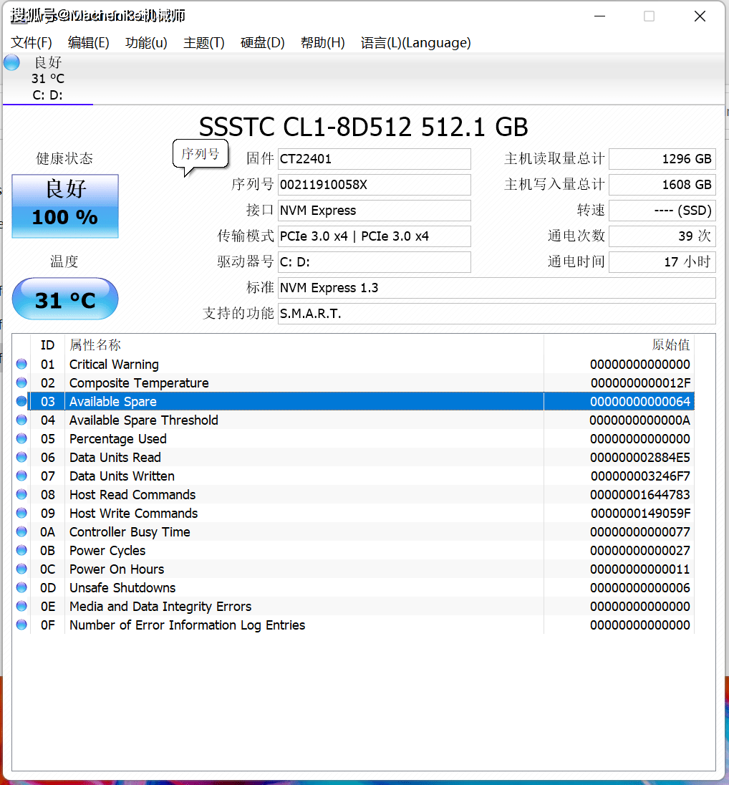Image resolution: width=729 pixels, height=785 pixels.
Task: Open the 文件(F) menu
Action: [x=30, y=43]
